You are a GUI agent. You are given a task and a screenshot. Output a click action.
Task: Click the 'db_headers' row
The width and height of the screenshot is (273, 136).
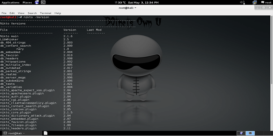(x=36, y=58)
